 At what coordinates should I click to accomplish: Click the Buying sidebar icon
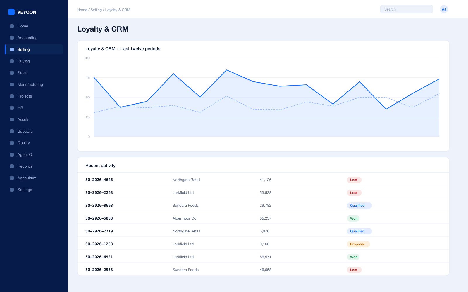pos(12,61)
